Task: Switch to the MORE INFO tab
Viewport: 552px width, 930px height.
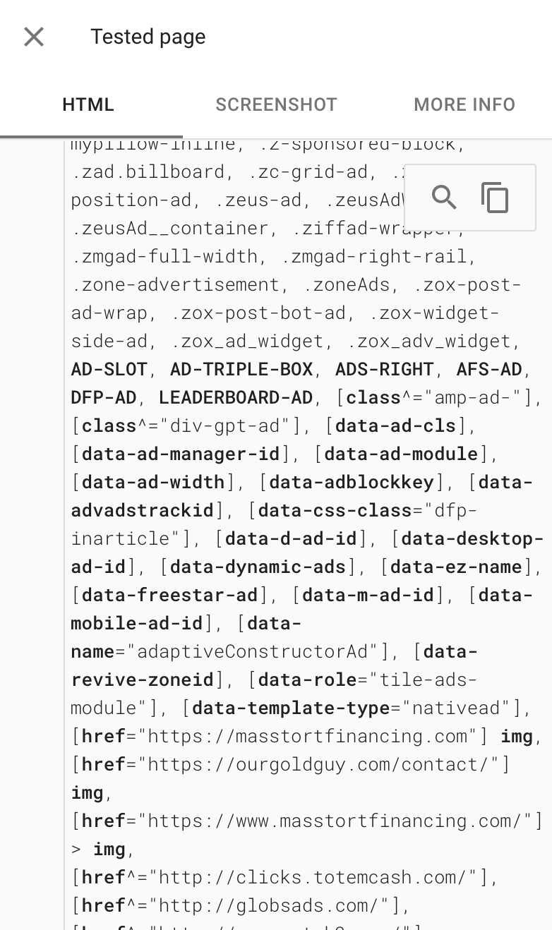Action: click(x=464, y=104)
